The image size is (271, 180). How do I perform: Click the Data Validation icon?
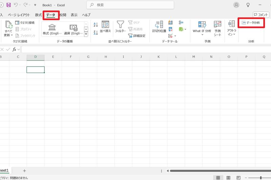[170, 36]
